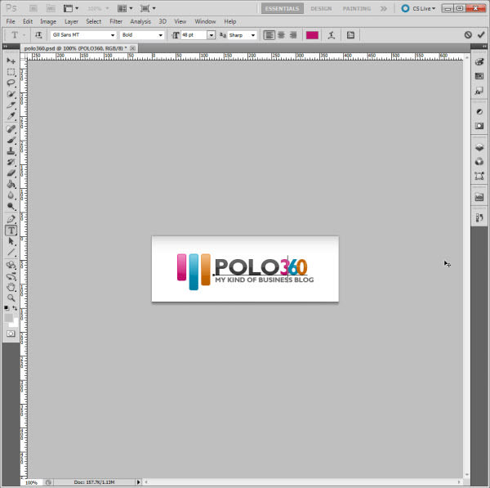Show more workspaces with double chevron
The height and width of the screenshot is (488, 490).
click(x=384, y=8)
